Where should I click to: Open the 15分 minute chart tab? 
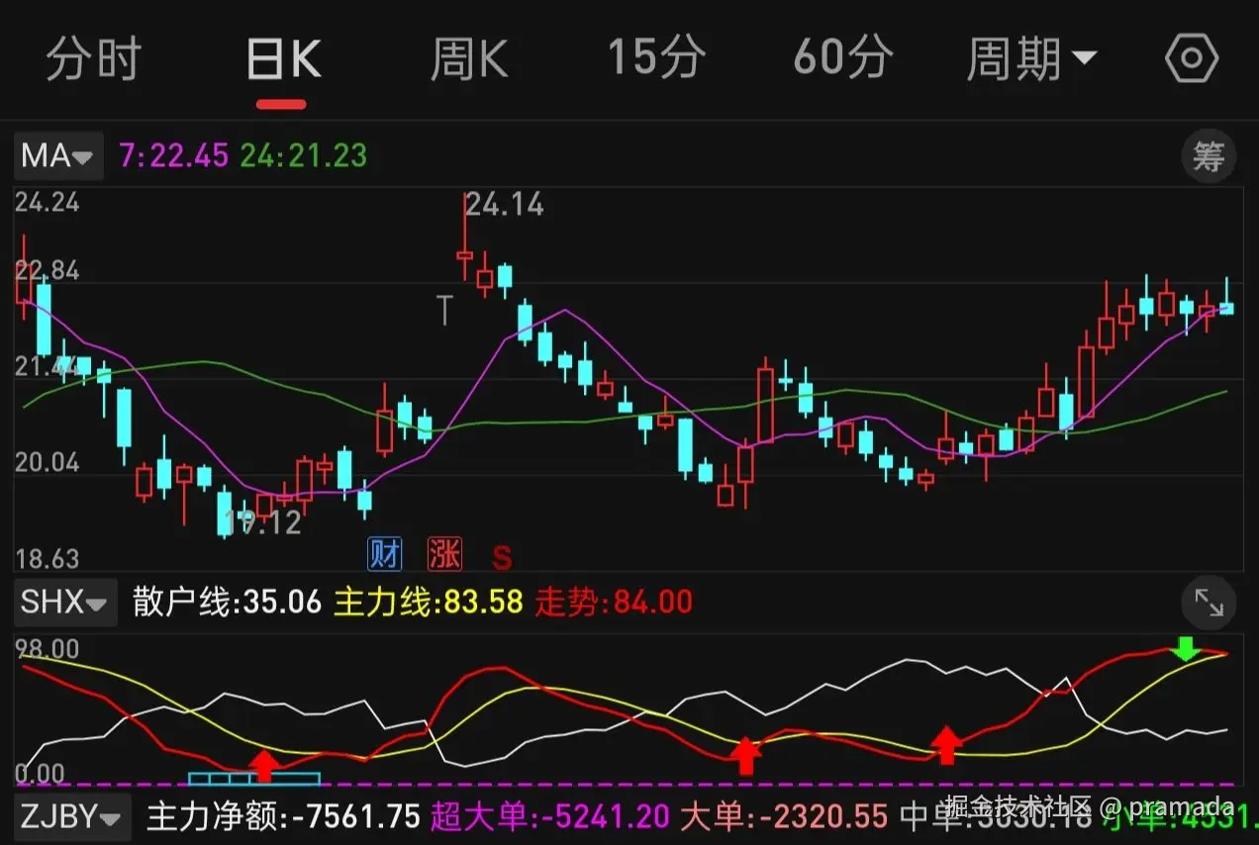point(656,59)
